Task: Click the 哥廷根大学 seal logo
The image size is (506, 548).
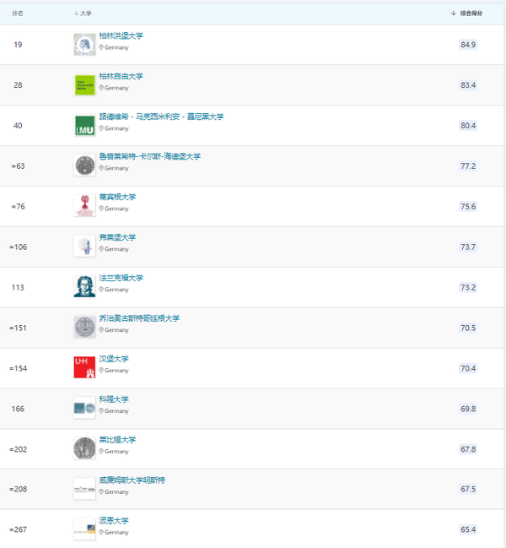Action: pyautogui.click(x=84, y=327)
